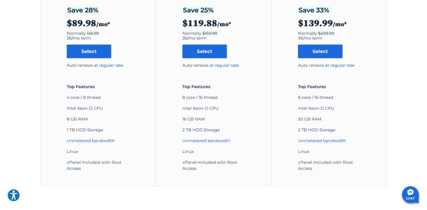Click the 1 TB HDD Storage feature
Viewport: 427px width, 210px height.
click(x=85, y=130)
